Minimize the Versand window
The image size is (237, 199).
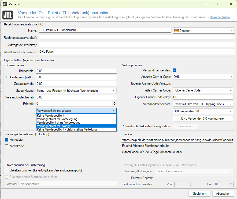point(207,4)
